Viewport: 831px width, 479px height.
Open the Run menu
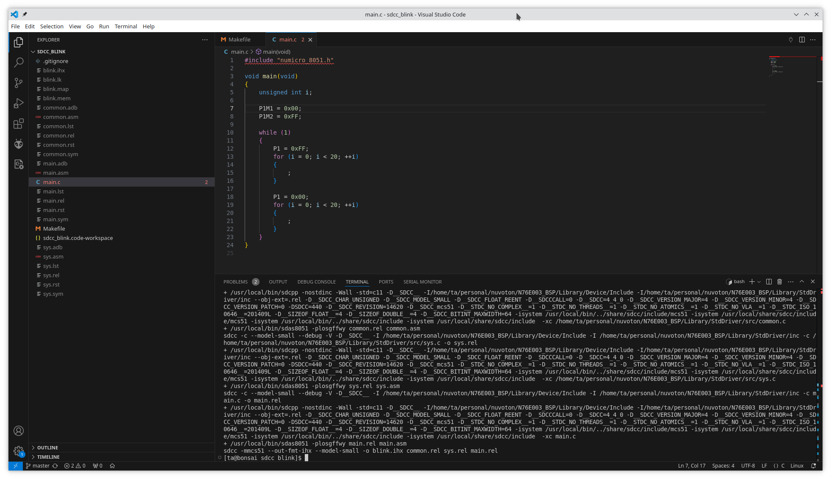coord(104,26)
